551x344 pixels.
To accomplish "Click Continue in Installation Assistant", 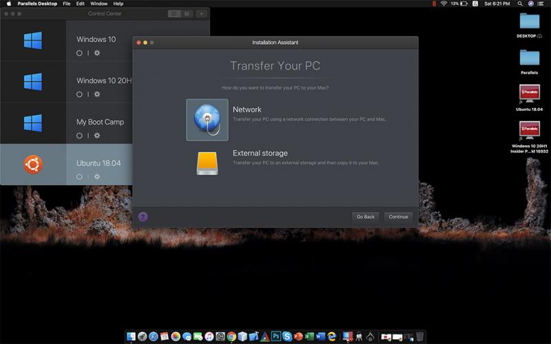I will [x=398, y=217].
